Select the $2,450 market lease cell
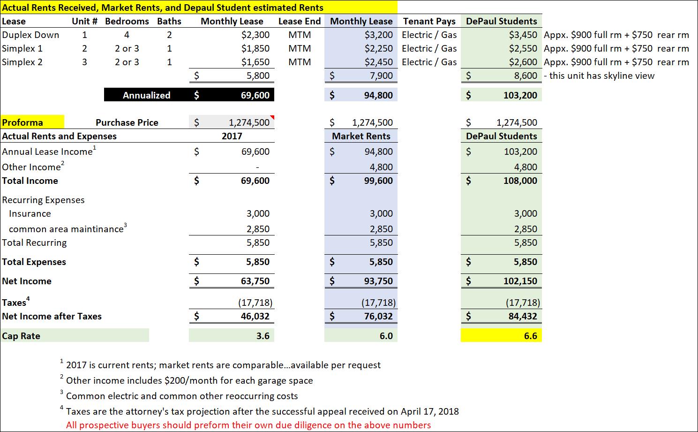This screenshot has width=698, height=432. 361,62
